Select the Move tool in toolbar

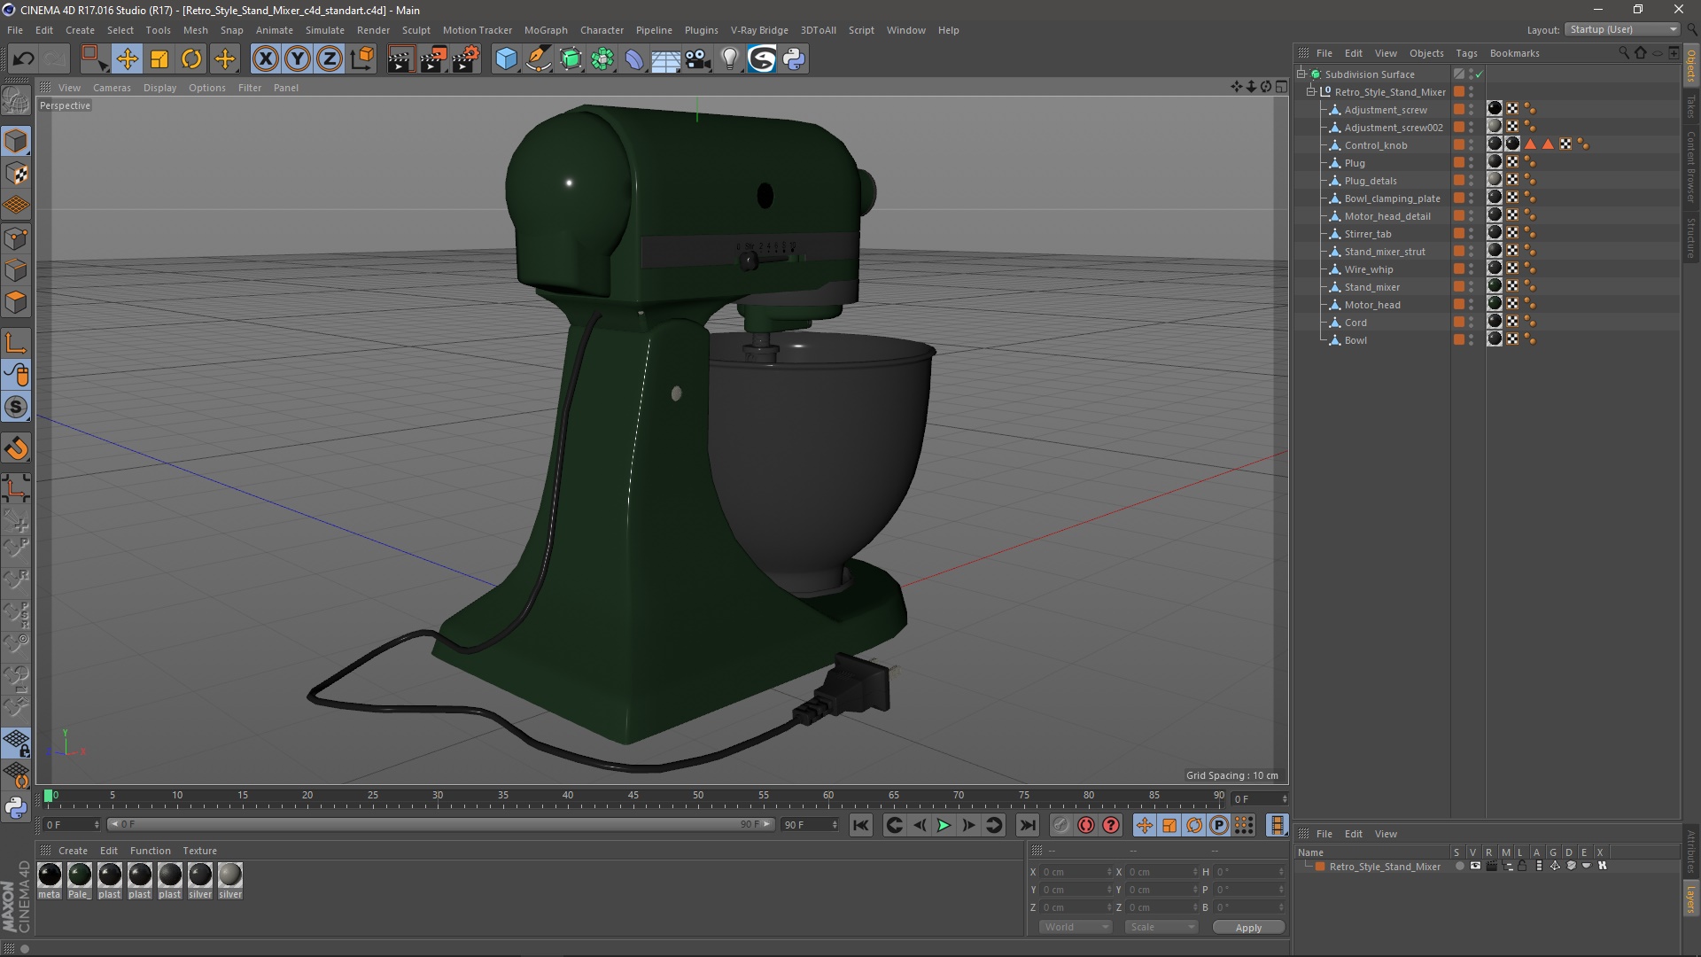127,59
